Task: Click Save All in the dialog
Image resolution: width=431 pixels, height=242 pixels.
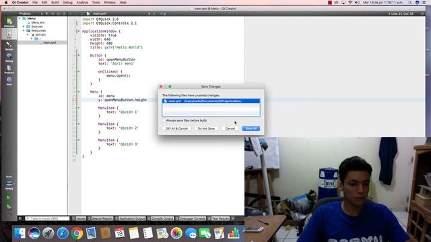Action: pos(251,128)
